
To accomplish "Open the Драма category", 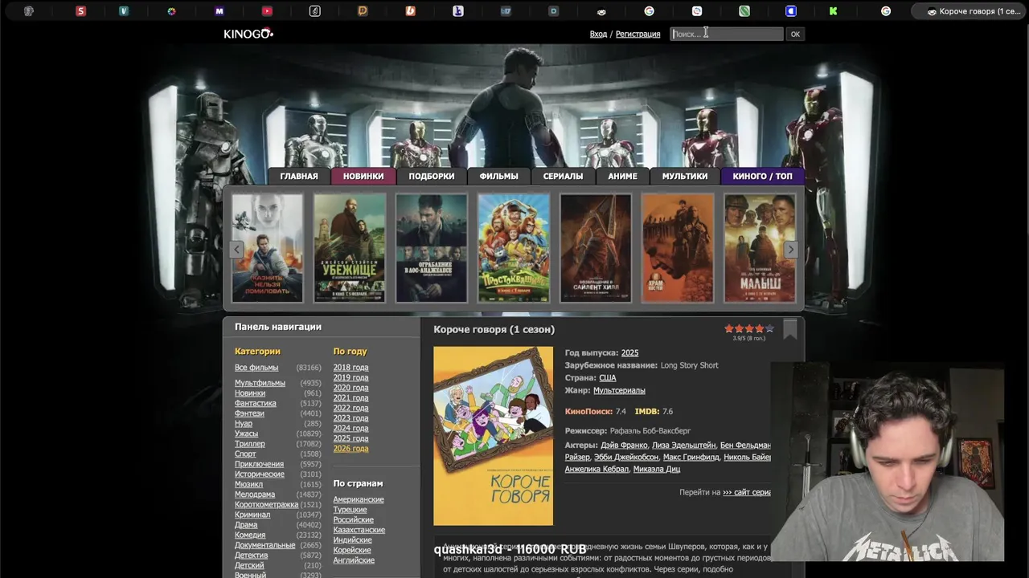I will tap(246, 525).
